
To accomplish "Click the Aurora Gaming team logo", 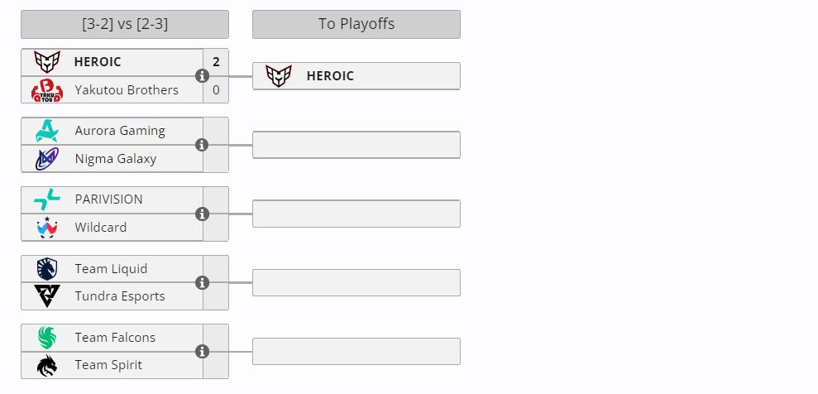I will tap(47, 131).
